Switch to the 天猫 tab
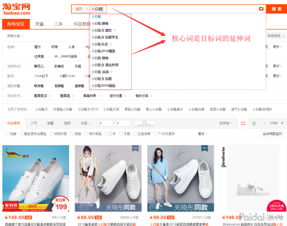287x226 pixels. point(39,24)
